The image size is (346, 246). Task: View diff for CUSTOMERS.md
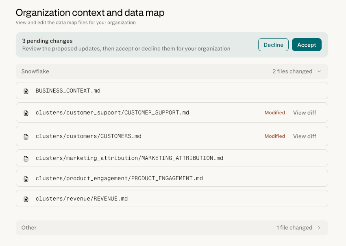305,136
